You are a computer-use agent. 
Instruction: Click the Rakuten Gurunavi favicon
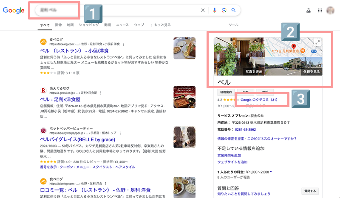click(43, 90)
